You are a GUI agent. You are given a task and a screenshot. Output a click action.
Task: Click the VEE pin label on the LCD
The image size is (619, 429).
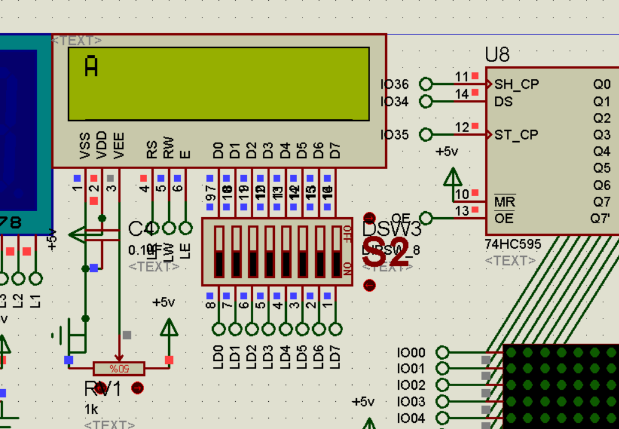point(118,146)
